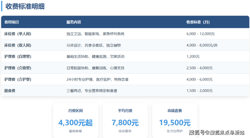Click the 1,200元 price cell
250x138 pixels.
[193, 57]
